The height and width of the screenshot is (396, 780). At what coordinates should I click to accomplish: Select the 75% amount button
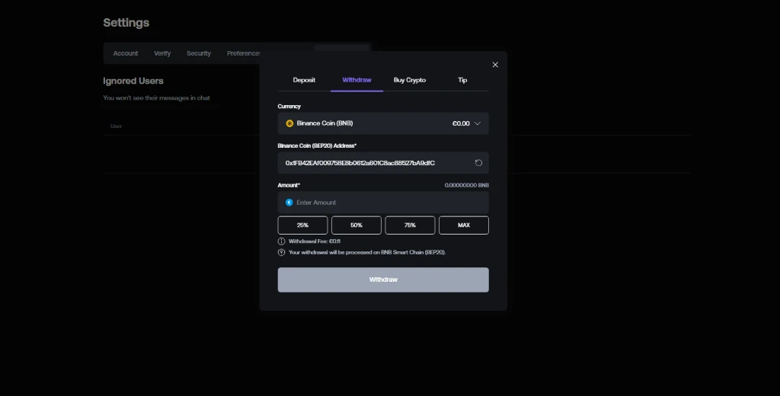[x=410, y=225]
